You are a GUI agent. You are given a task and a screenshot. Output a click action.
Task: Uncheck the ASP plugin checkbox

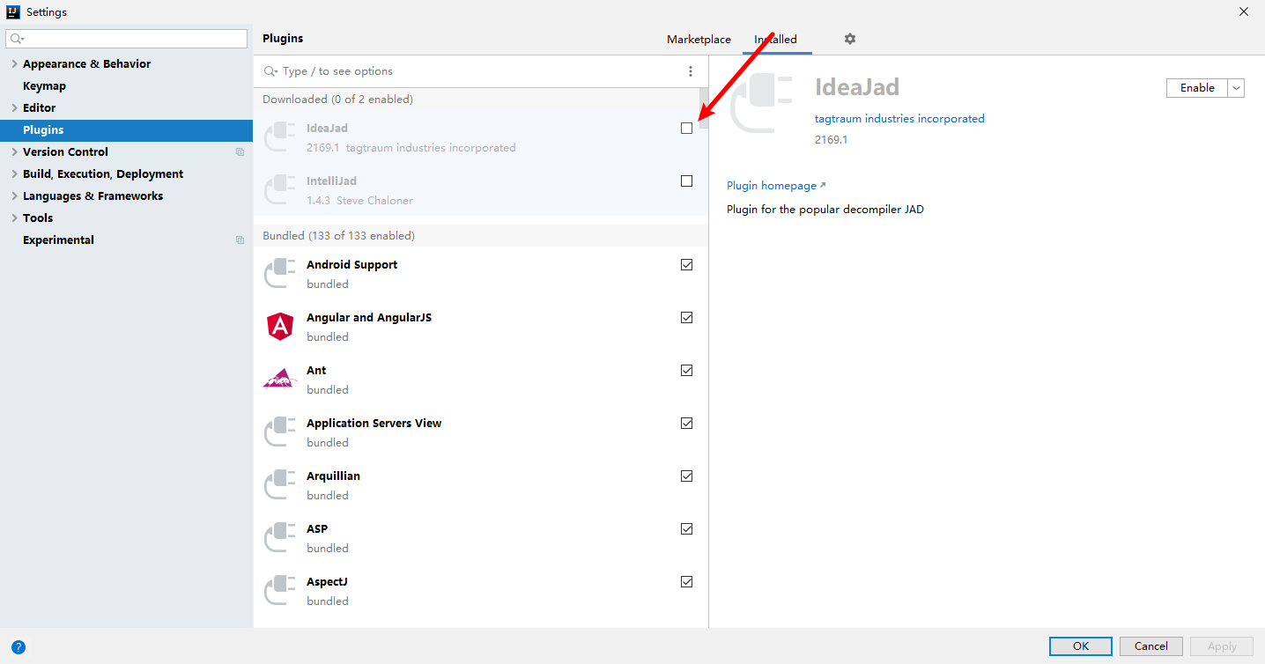click(686, 529)
